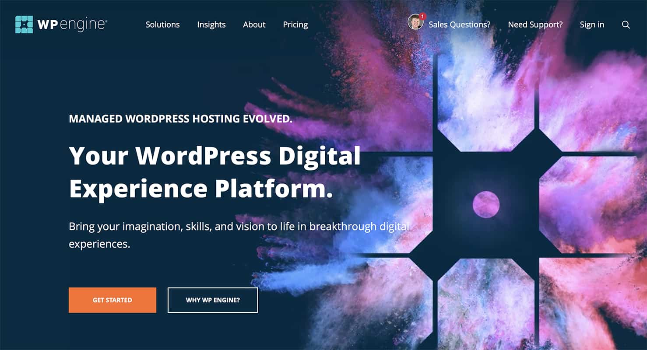Image resolution: width=647 pixels, height=350 pixels.
Task: Open the Insights menu
Action: (211, 24)
